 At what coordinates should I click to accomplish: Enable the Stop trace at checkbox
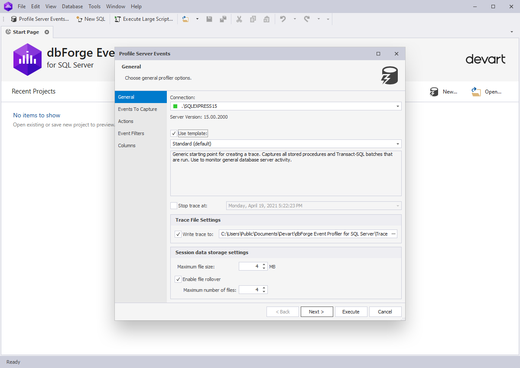coord(174,206)
